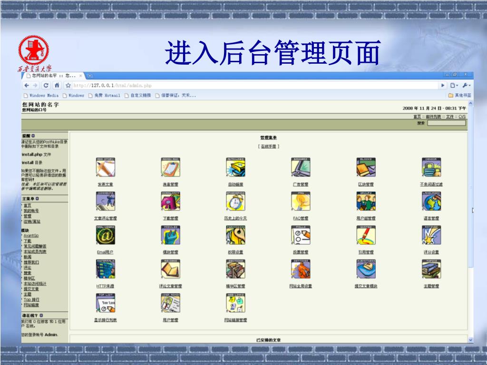Image resolution: width=487 pixels, height=365 pixels.
Task: Collapse the 谁在线? block
Action: [x=41, y=316]
